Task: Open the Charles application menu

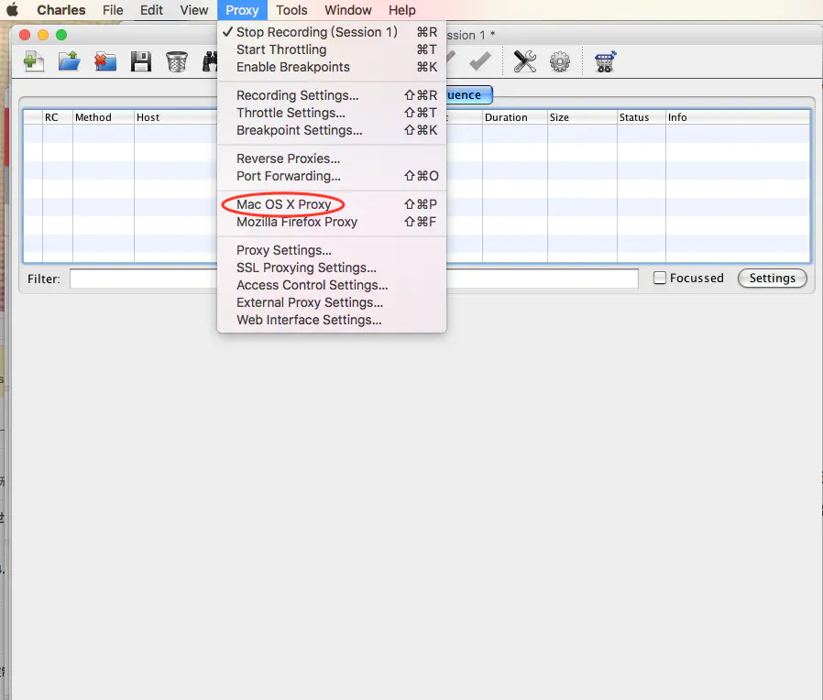Action: 60,10
